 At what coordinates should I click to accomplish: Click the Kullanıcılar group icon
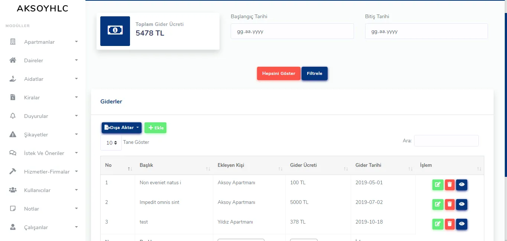coord(13,190)
